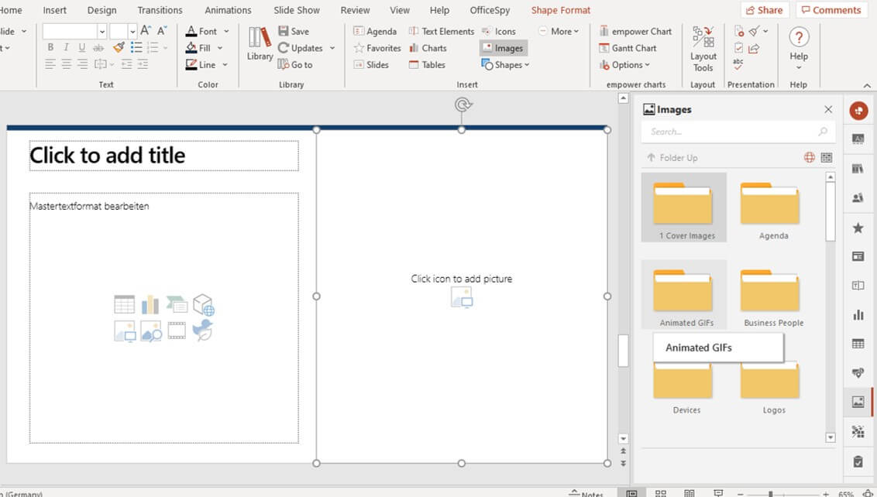The width and height of the screenshot is (877, 497).
Task: Expand the Shapes dropdown
Action: pyautogui.click(x=512, y=65)
